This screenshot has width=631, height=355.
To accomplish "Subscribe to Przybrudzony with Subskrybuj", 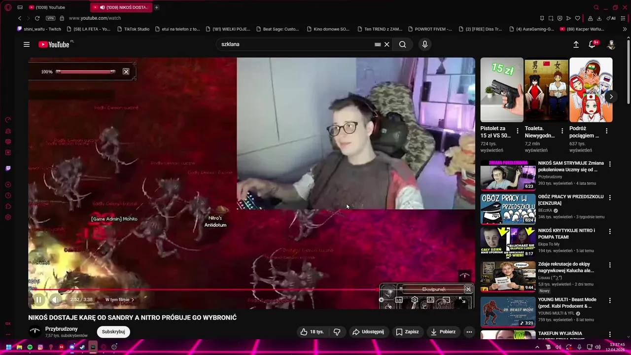I will pyautogui.click(x=113, y=332).
